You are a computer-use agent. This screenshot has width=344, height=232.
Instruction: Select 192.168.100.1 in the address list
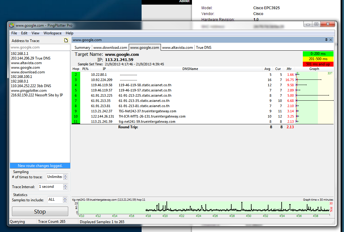point(21,77)
